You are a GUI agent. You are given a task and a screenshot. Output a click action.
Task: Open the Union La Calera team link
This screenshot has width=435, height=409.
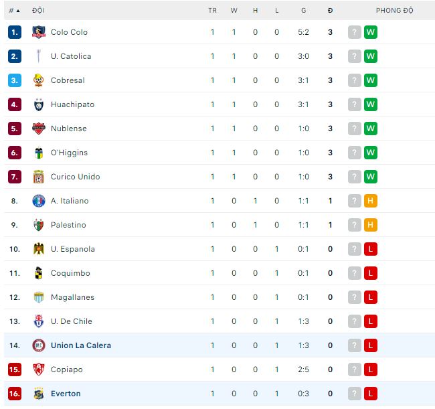tap(81, 345)
